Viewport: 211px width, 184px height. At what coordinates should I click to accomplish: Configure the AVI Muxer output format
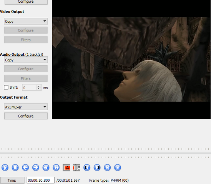(x=26, y=116)
